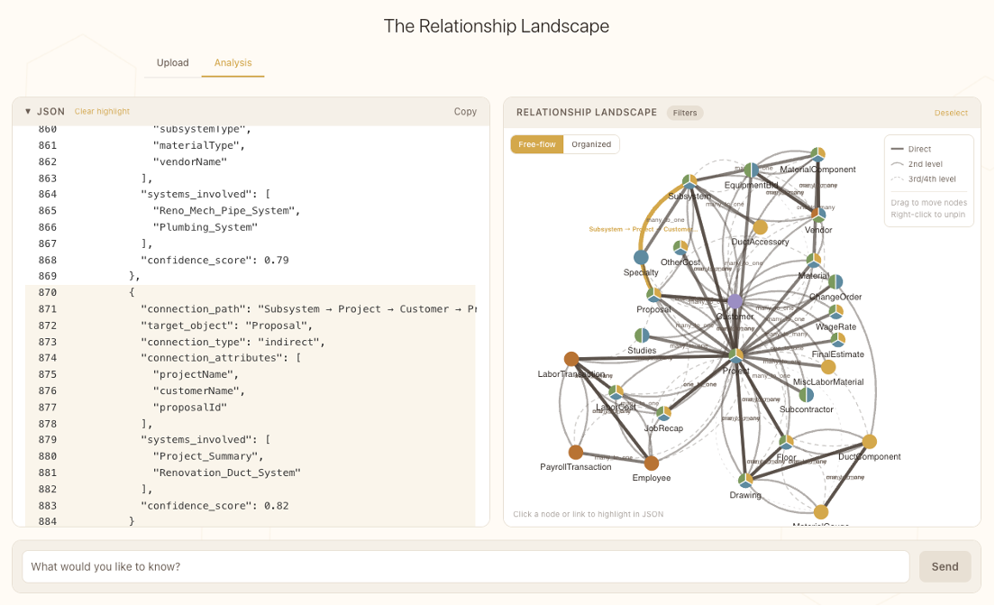Click the Subcontractor node
The width and height of the screenshot is (995, 606).
(x=806, y=395)
